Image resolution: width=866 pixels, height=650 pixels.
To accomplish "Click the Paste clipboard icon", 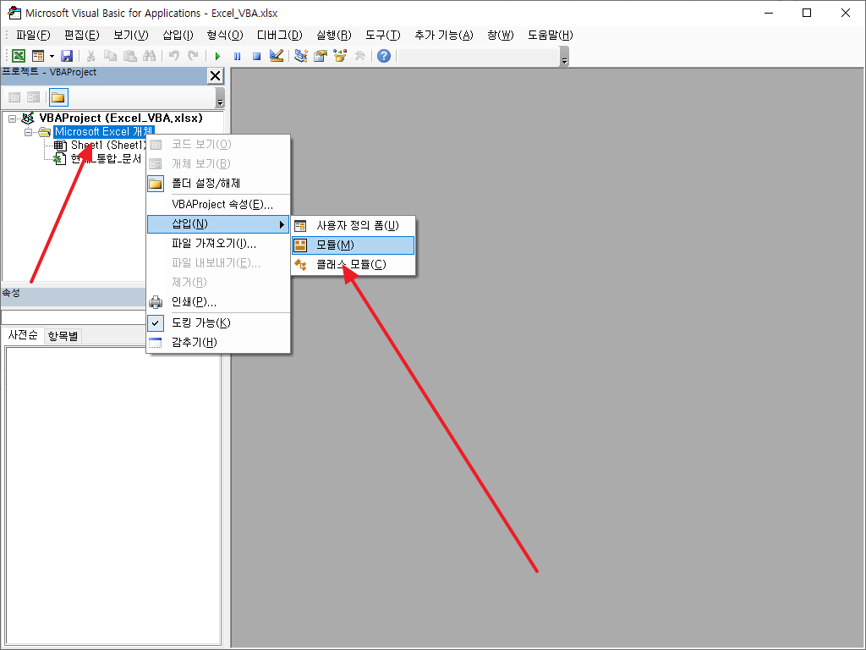I will 129,56.
